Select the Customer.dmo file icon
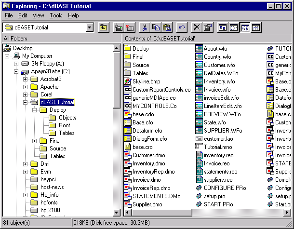Viewport: 294px width, 229px height. click(128, 155)
